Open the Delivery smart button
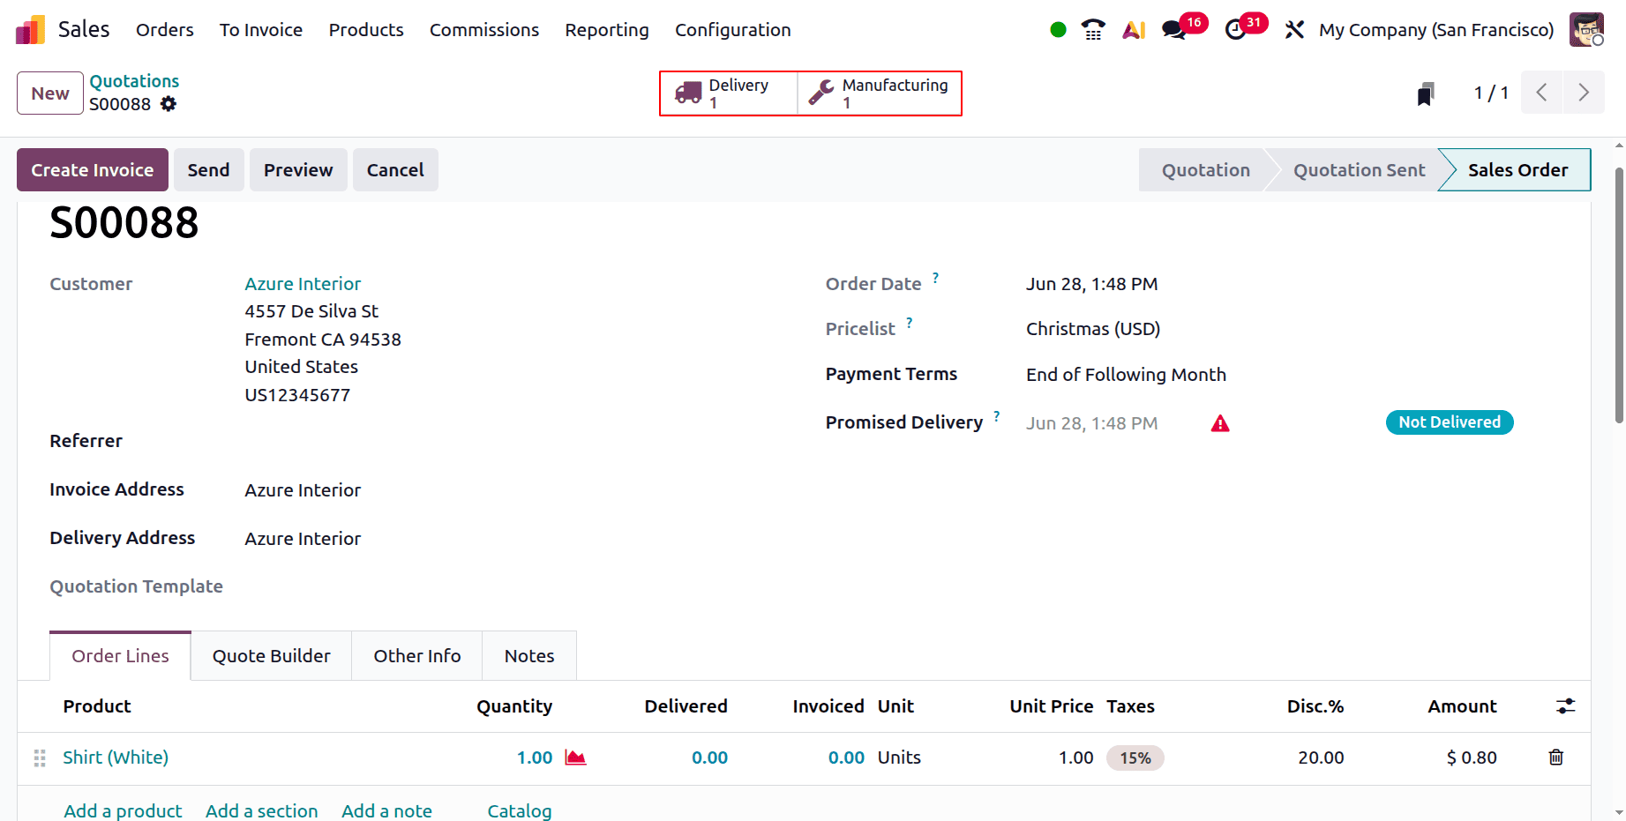Viewport: 1626px width, 821px height. tap(729, 93)
